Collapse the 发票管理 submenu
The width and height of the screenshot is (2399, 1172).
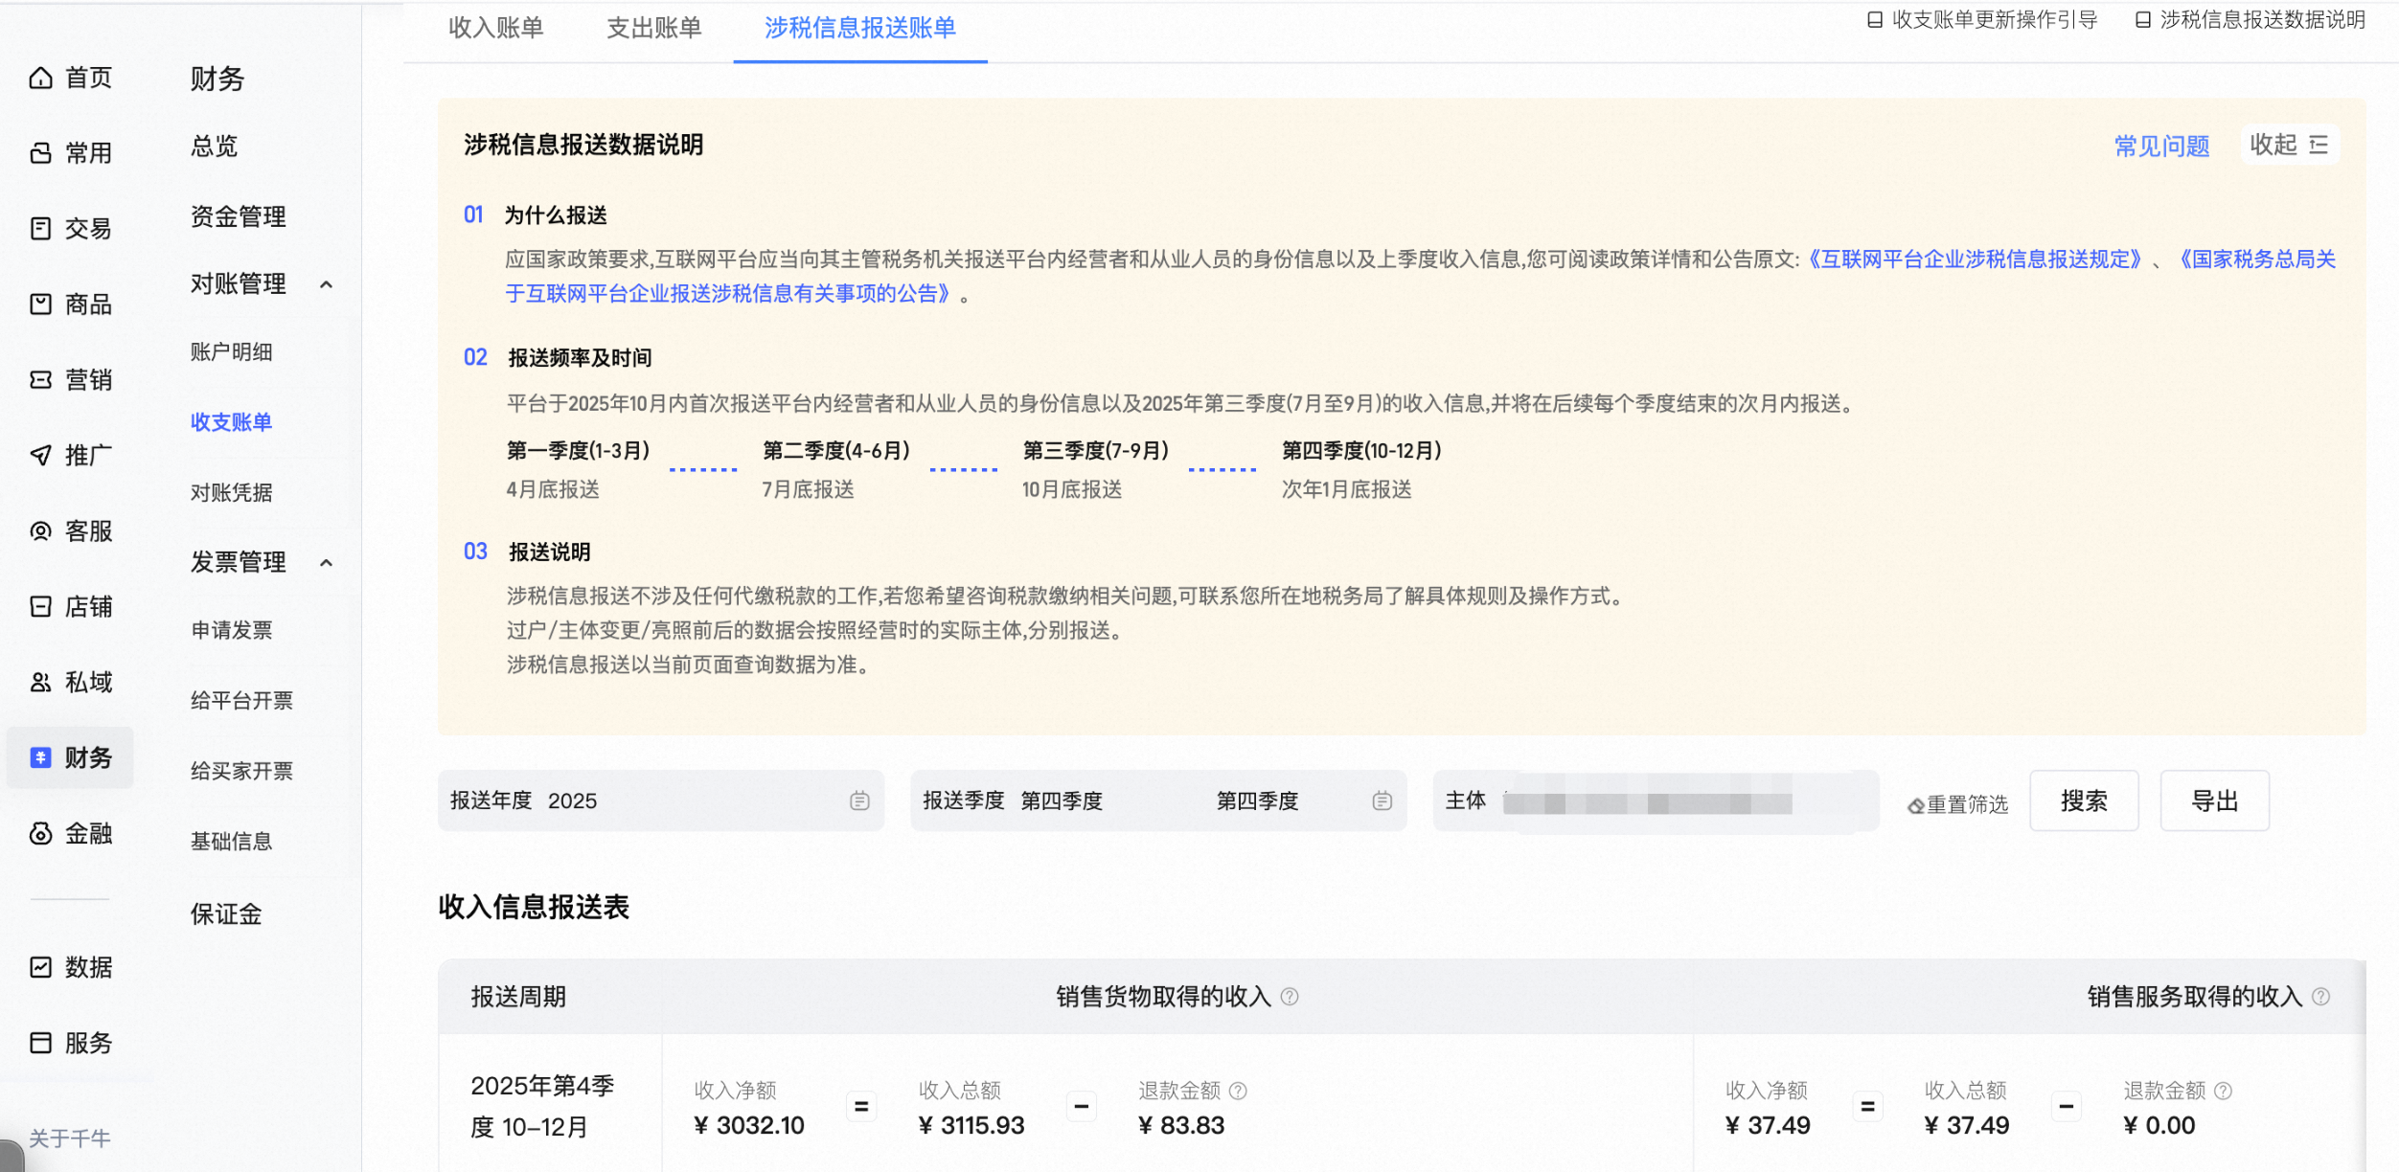point(326,562)
